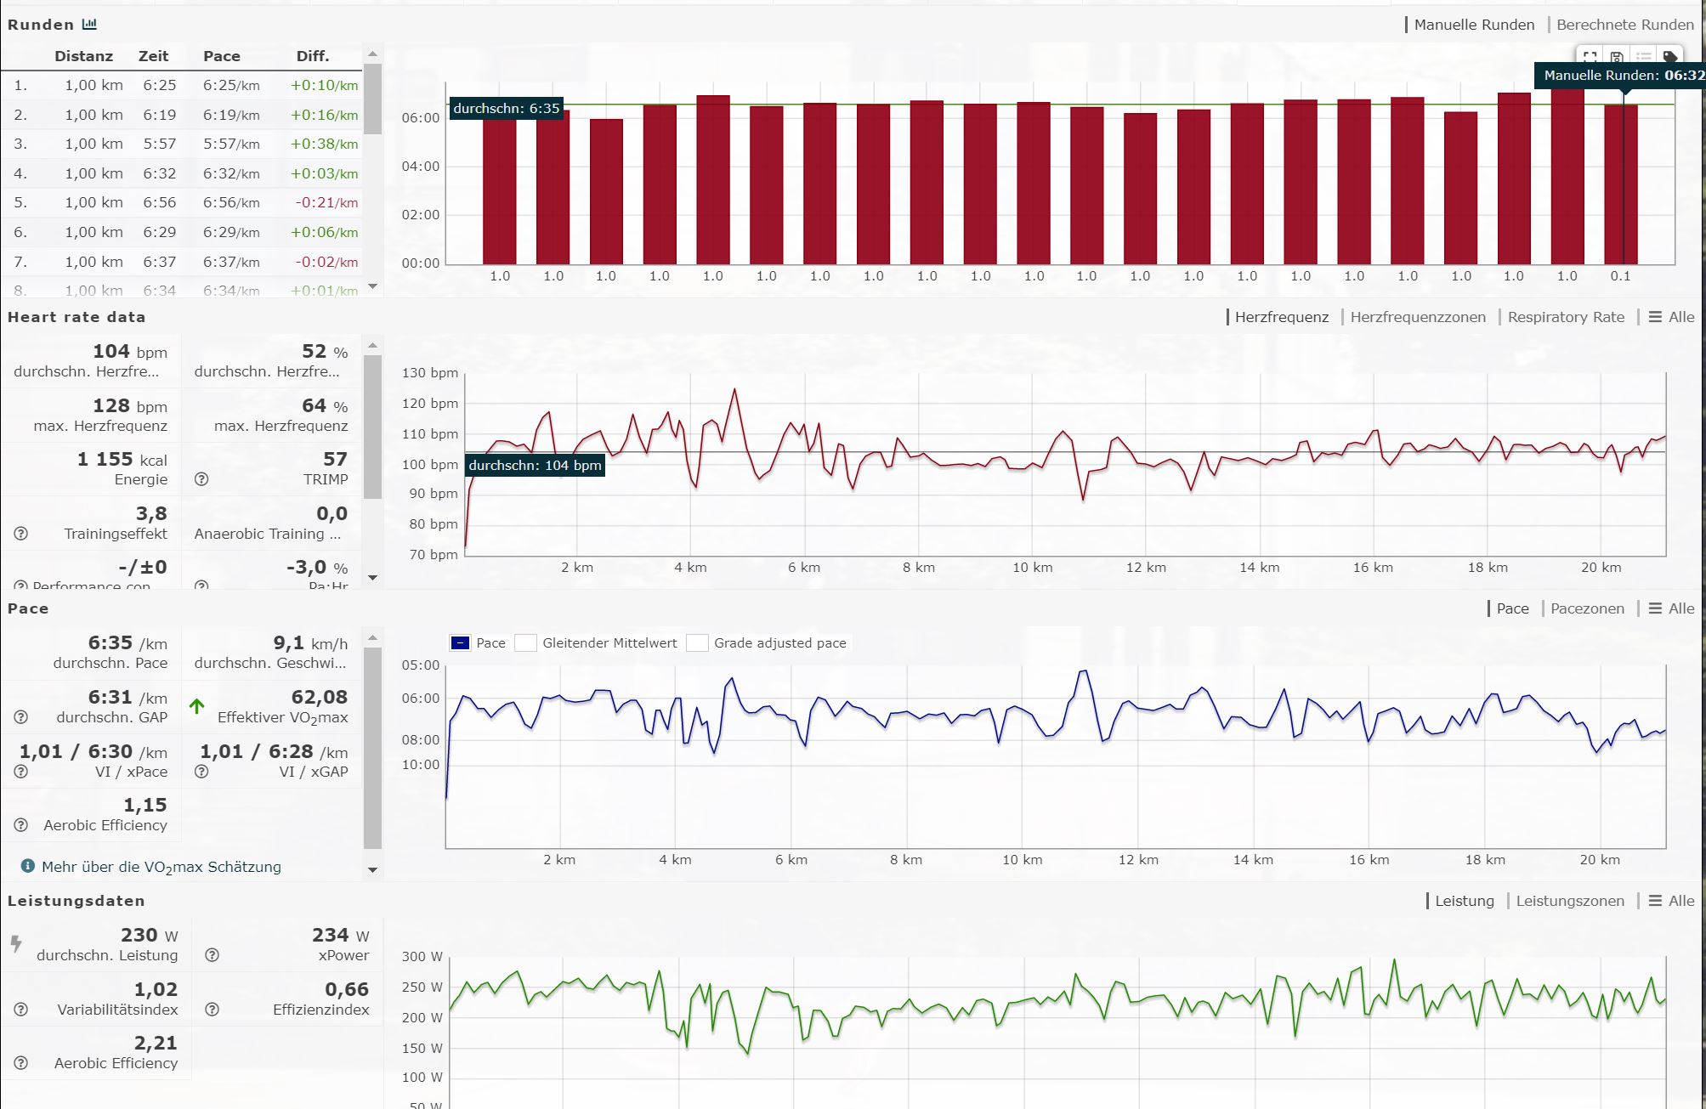The image size is (1706, 1109).
Task: Click help icon next to TRIMP
Action: click(201, 479)
